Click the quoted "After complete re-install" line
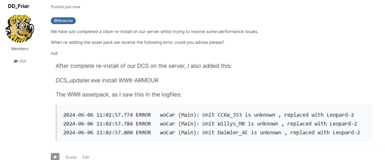This screenshot has width=385, height=160. click(144, 66)
